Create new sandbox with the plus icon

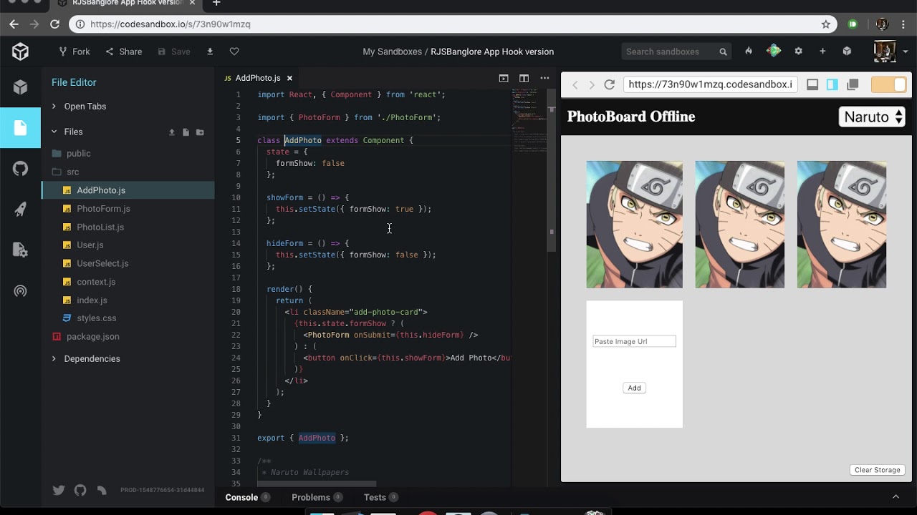[x=822, y=51]
